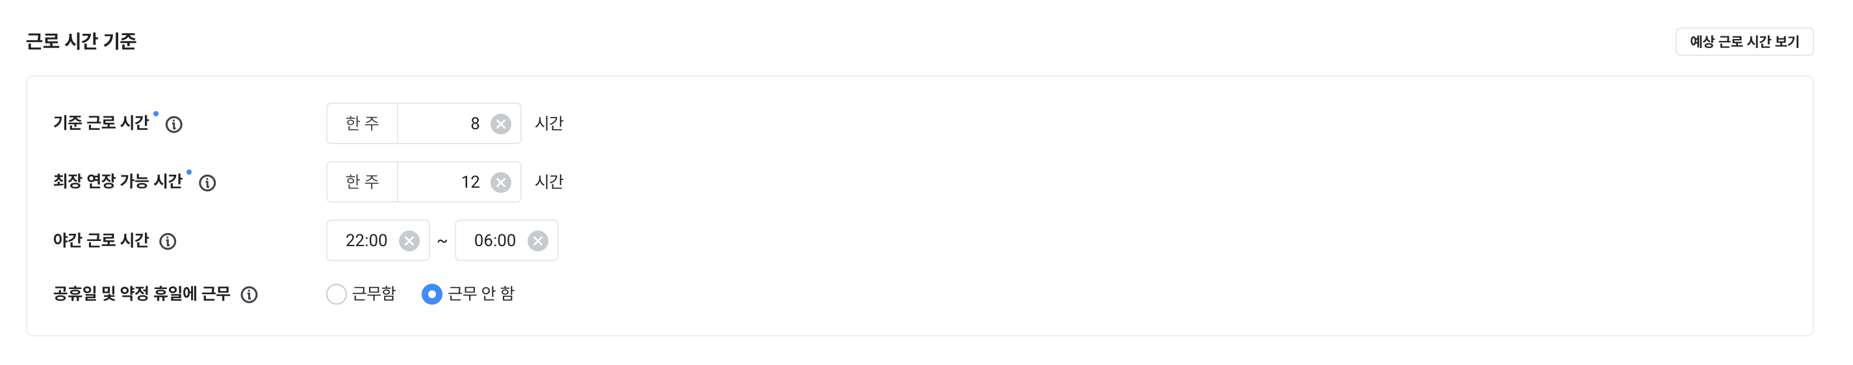This screenshot has width=1853, height=365.
Task: Clear the 최장 연장 가능 시간 value 12
Action: (501, 182)
